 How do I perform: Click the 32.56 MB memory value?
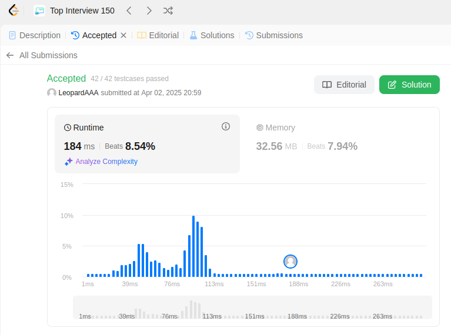click(x=276, y=146)
